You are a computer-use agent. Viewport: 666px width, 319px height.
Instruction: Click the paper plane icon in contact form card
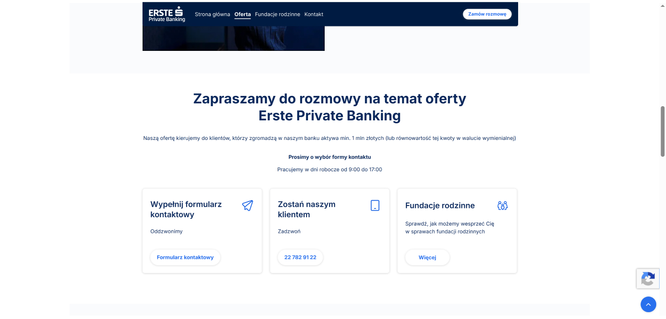tap(248, 205)
